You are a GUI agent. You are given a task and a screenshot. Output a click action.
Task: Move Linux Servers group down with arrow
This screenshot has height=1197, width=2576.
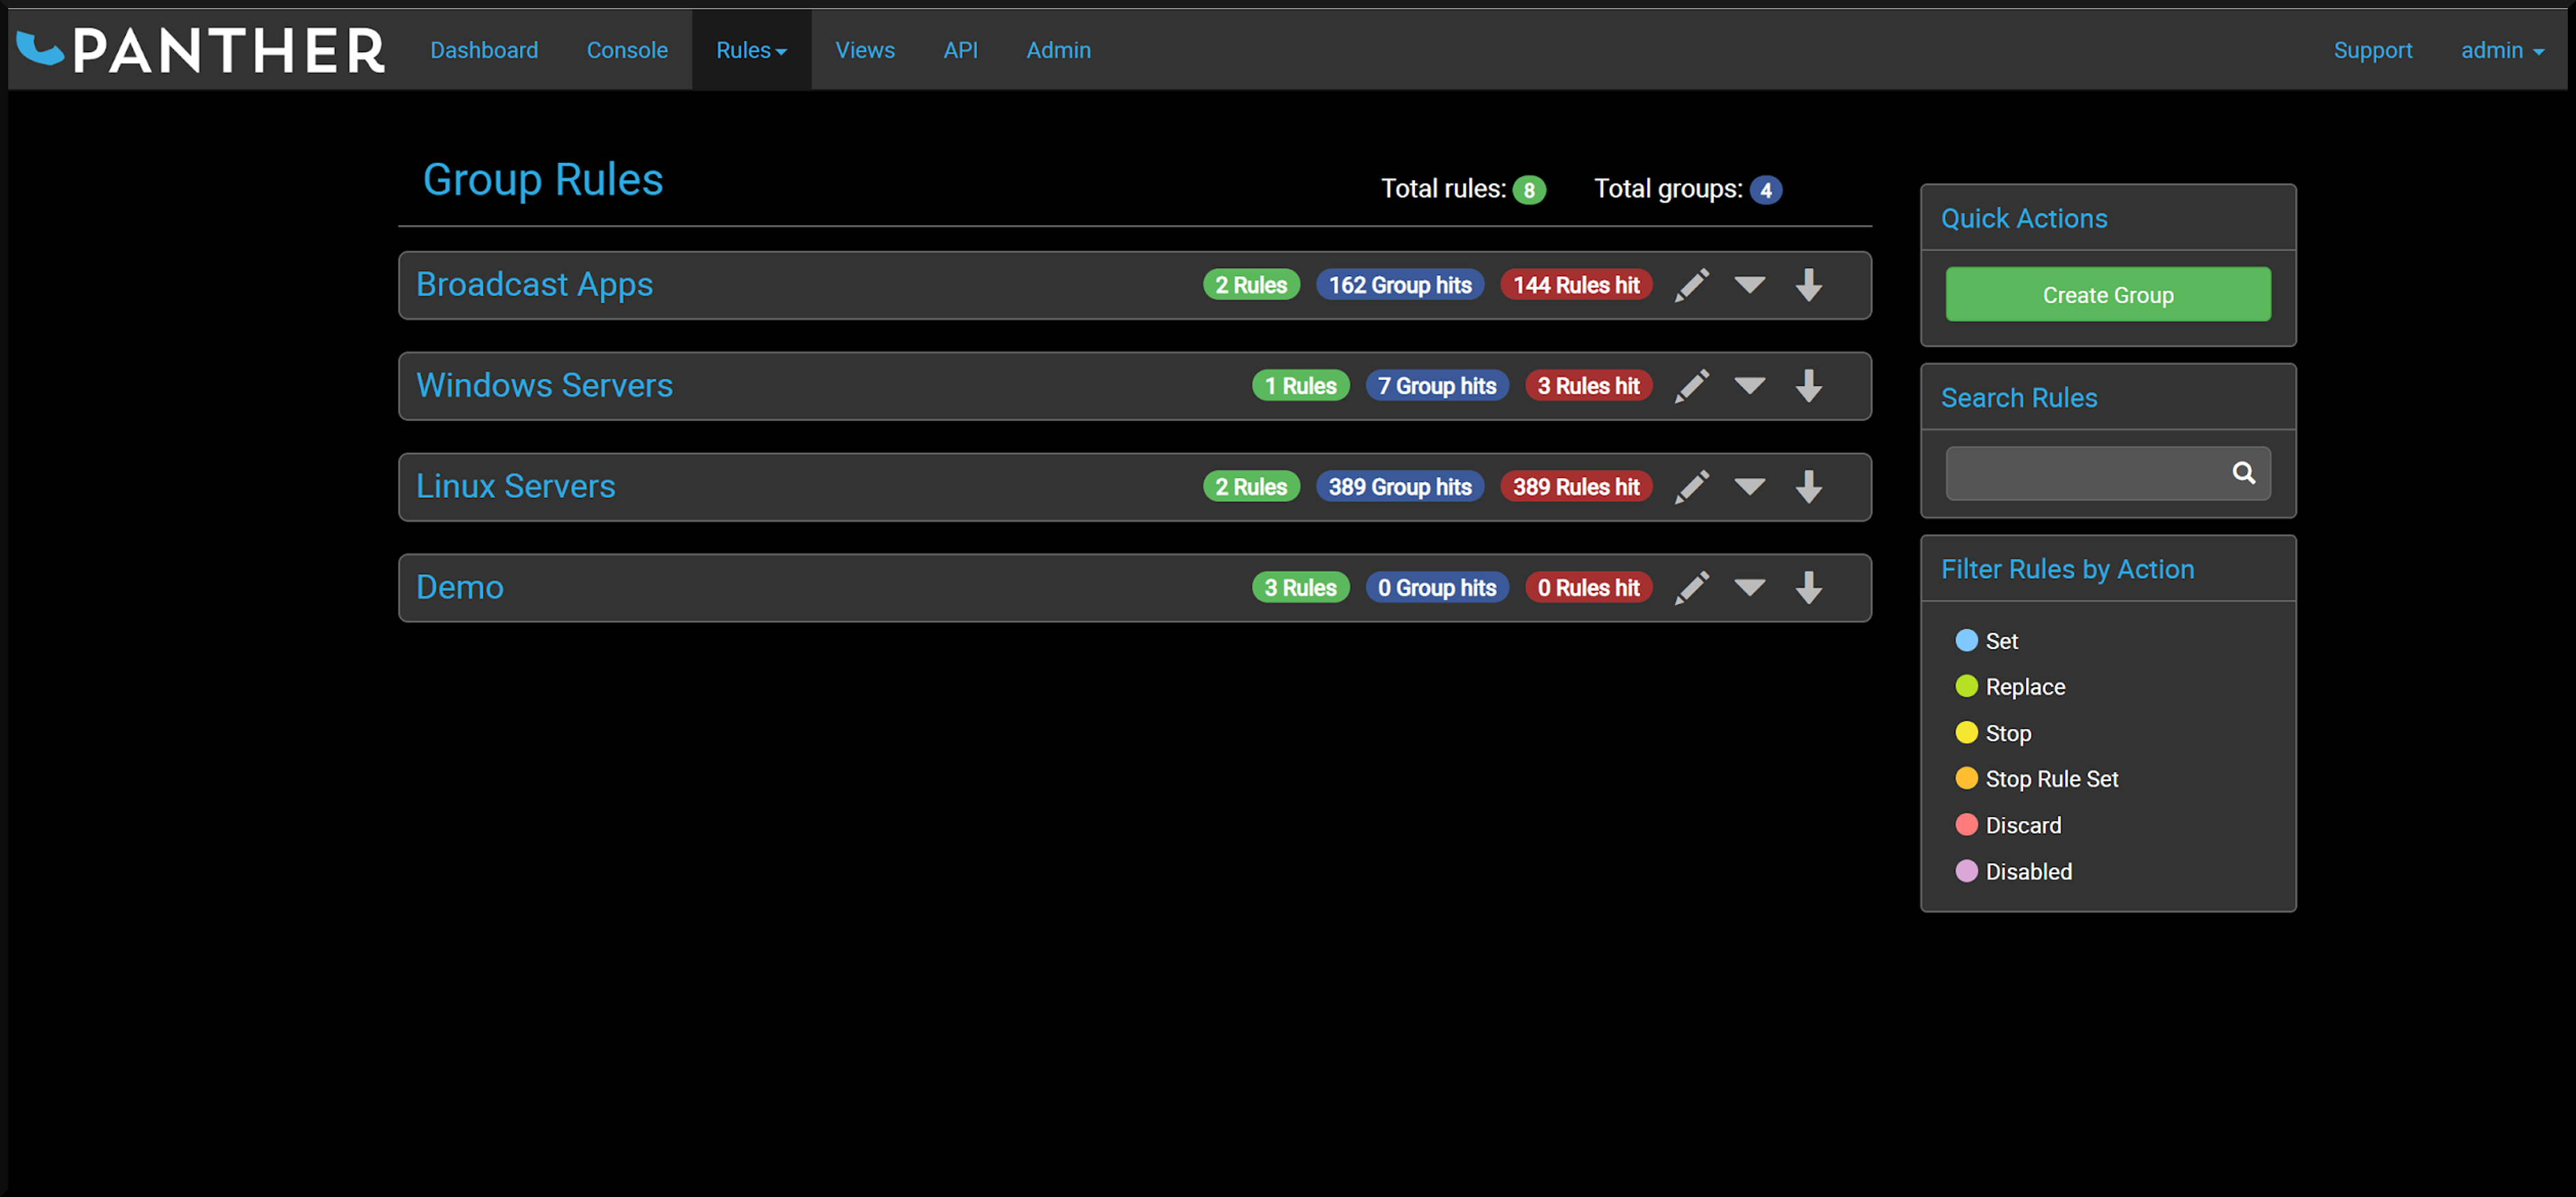click(x=1808, y=487)
